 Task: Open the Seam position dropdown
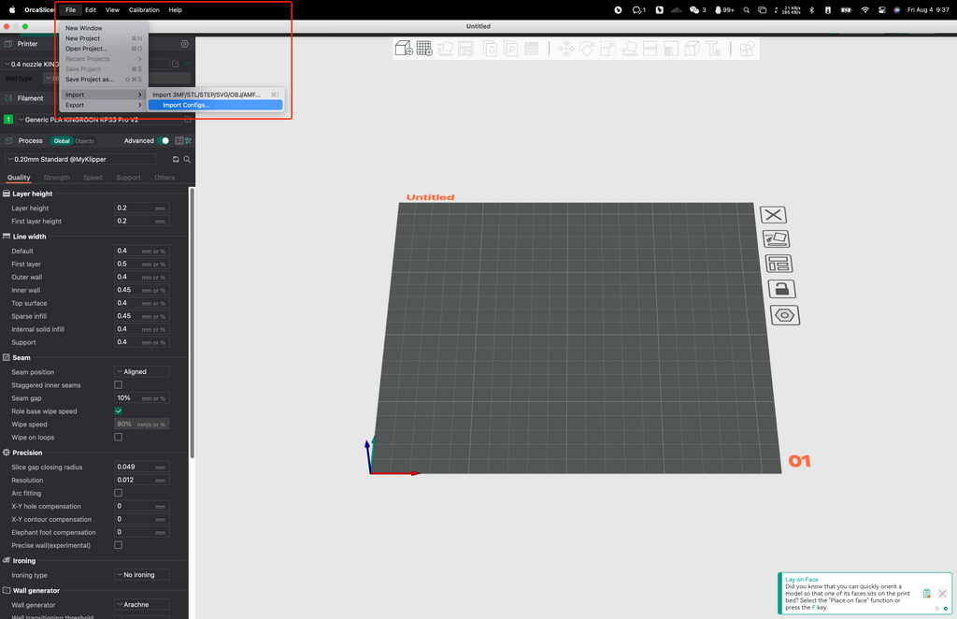pyautogui.click(x=141, y=372)
